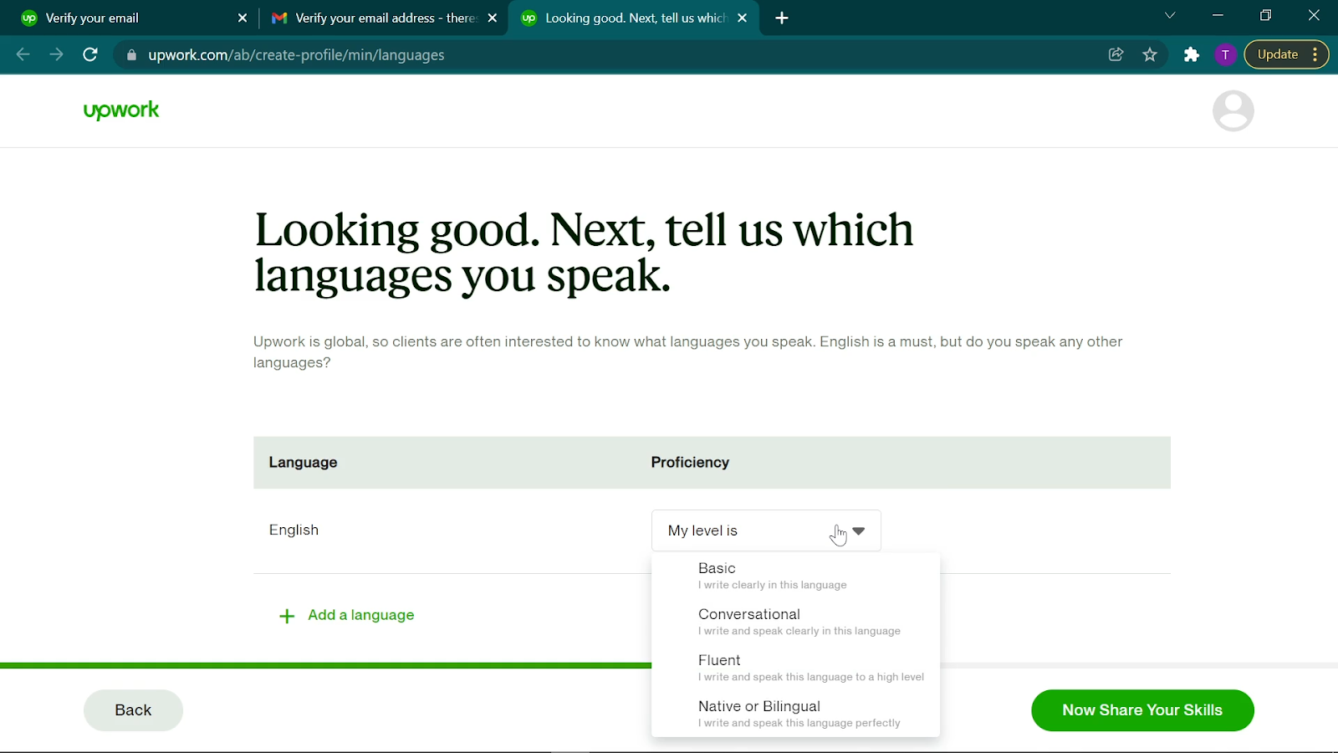Click the English language row label

coord(294,530)
